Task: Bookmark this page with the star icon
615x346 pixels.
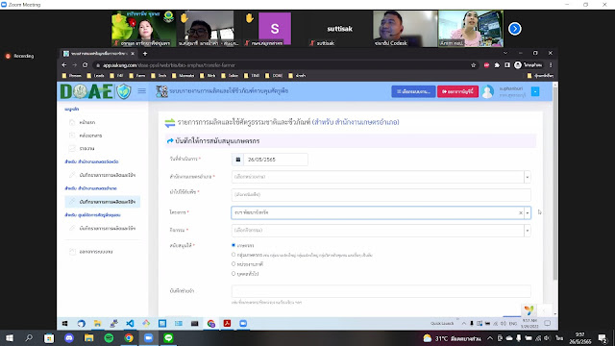Action: tap(474, 65)
